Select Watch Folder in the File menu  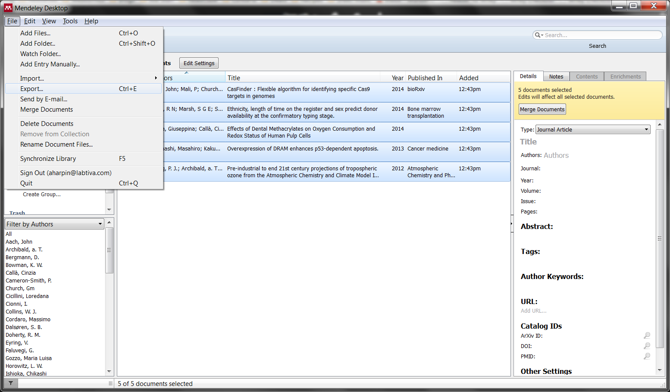(84, 54)
